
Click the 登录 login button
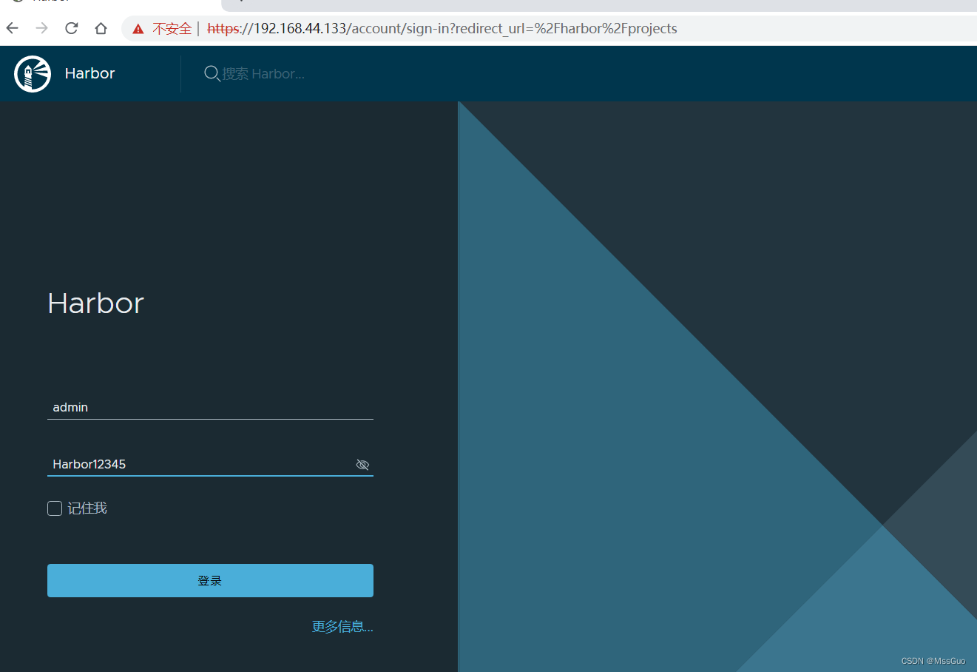210,580
